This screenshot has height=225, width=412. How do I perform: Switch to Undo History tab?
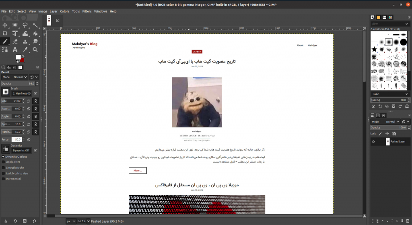[14, 67]
